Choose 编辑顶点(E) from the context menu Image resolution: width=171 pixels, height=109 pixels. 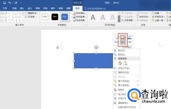point(127,72)
